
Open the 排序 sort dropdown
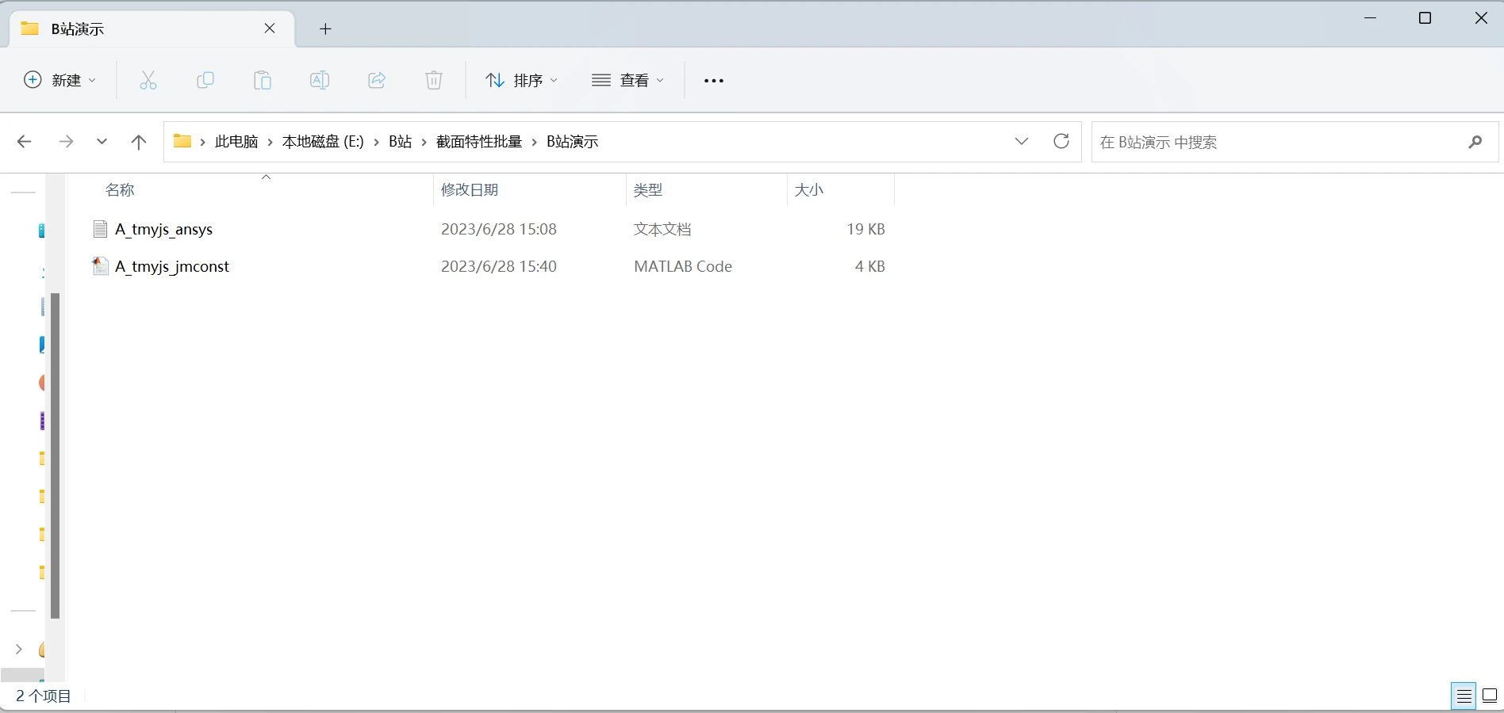521,80
